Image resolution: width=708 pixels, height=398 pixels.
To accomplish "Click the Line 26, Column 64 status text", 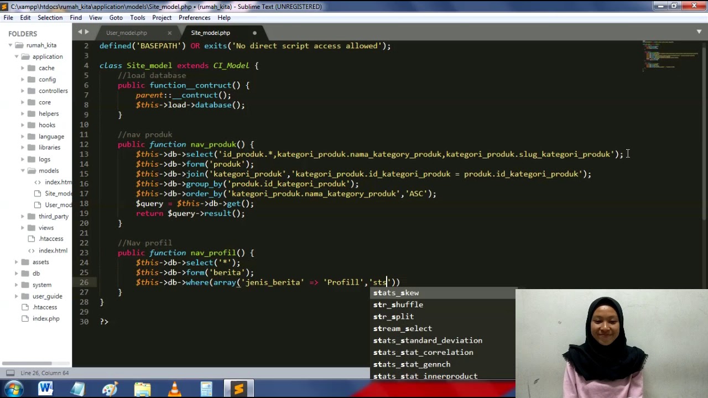I will (45, 373).
